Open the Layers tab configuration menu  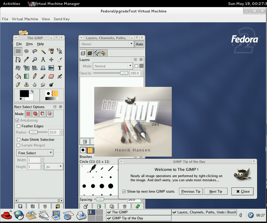(135, 60)
